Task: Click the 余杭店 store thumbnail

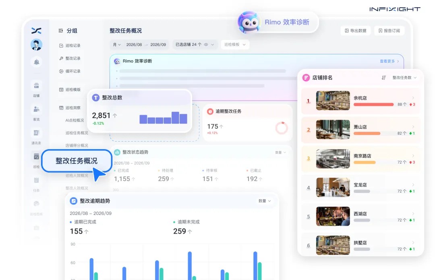Action: [333, 101]
